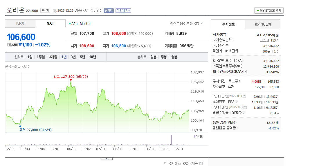The width and height of the screenshot is (310, 166).
Task: Click help icon beside 외국인소진율(B/A)
Action: point(245,72)
